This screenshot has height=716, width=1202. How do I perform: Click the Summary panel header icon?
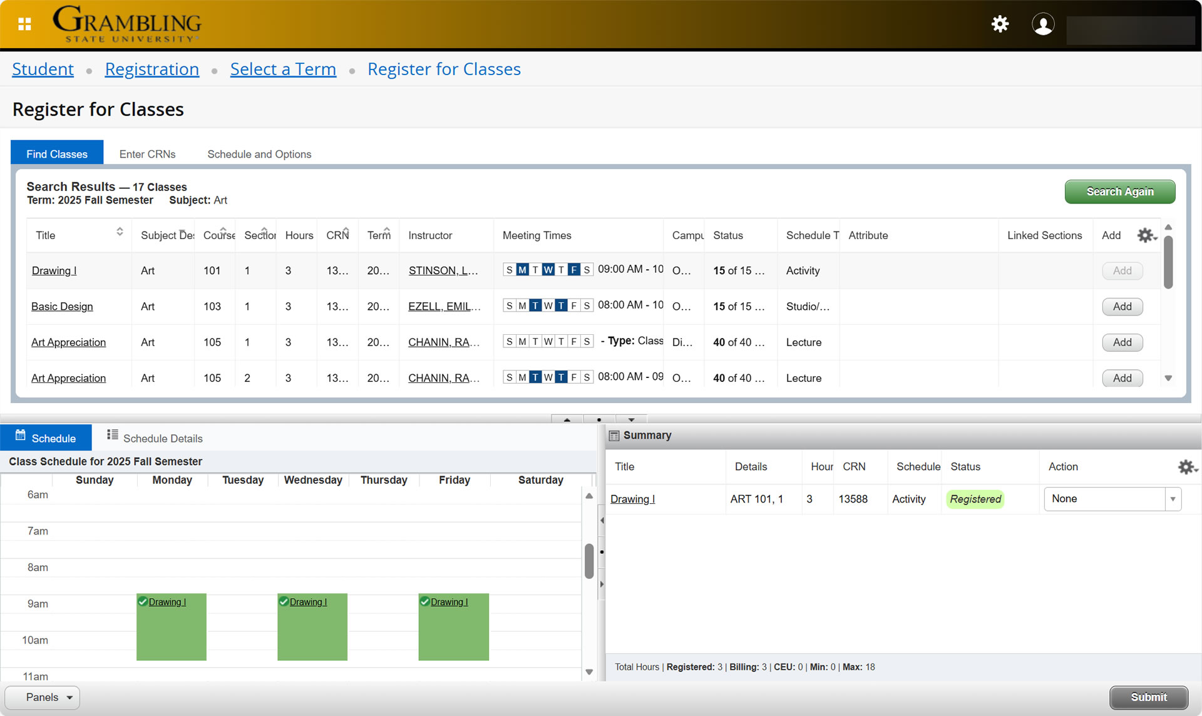pyautogui.click(x=614, y=435)
